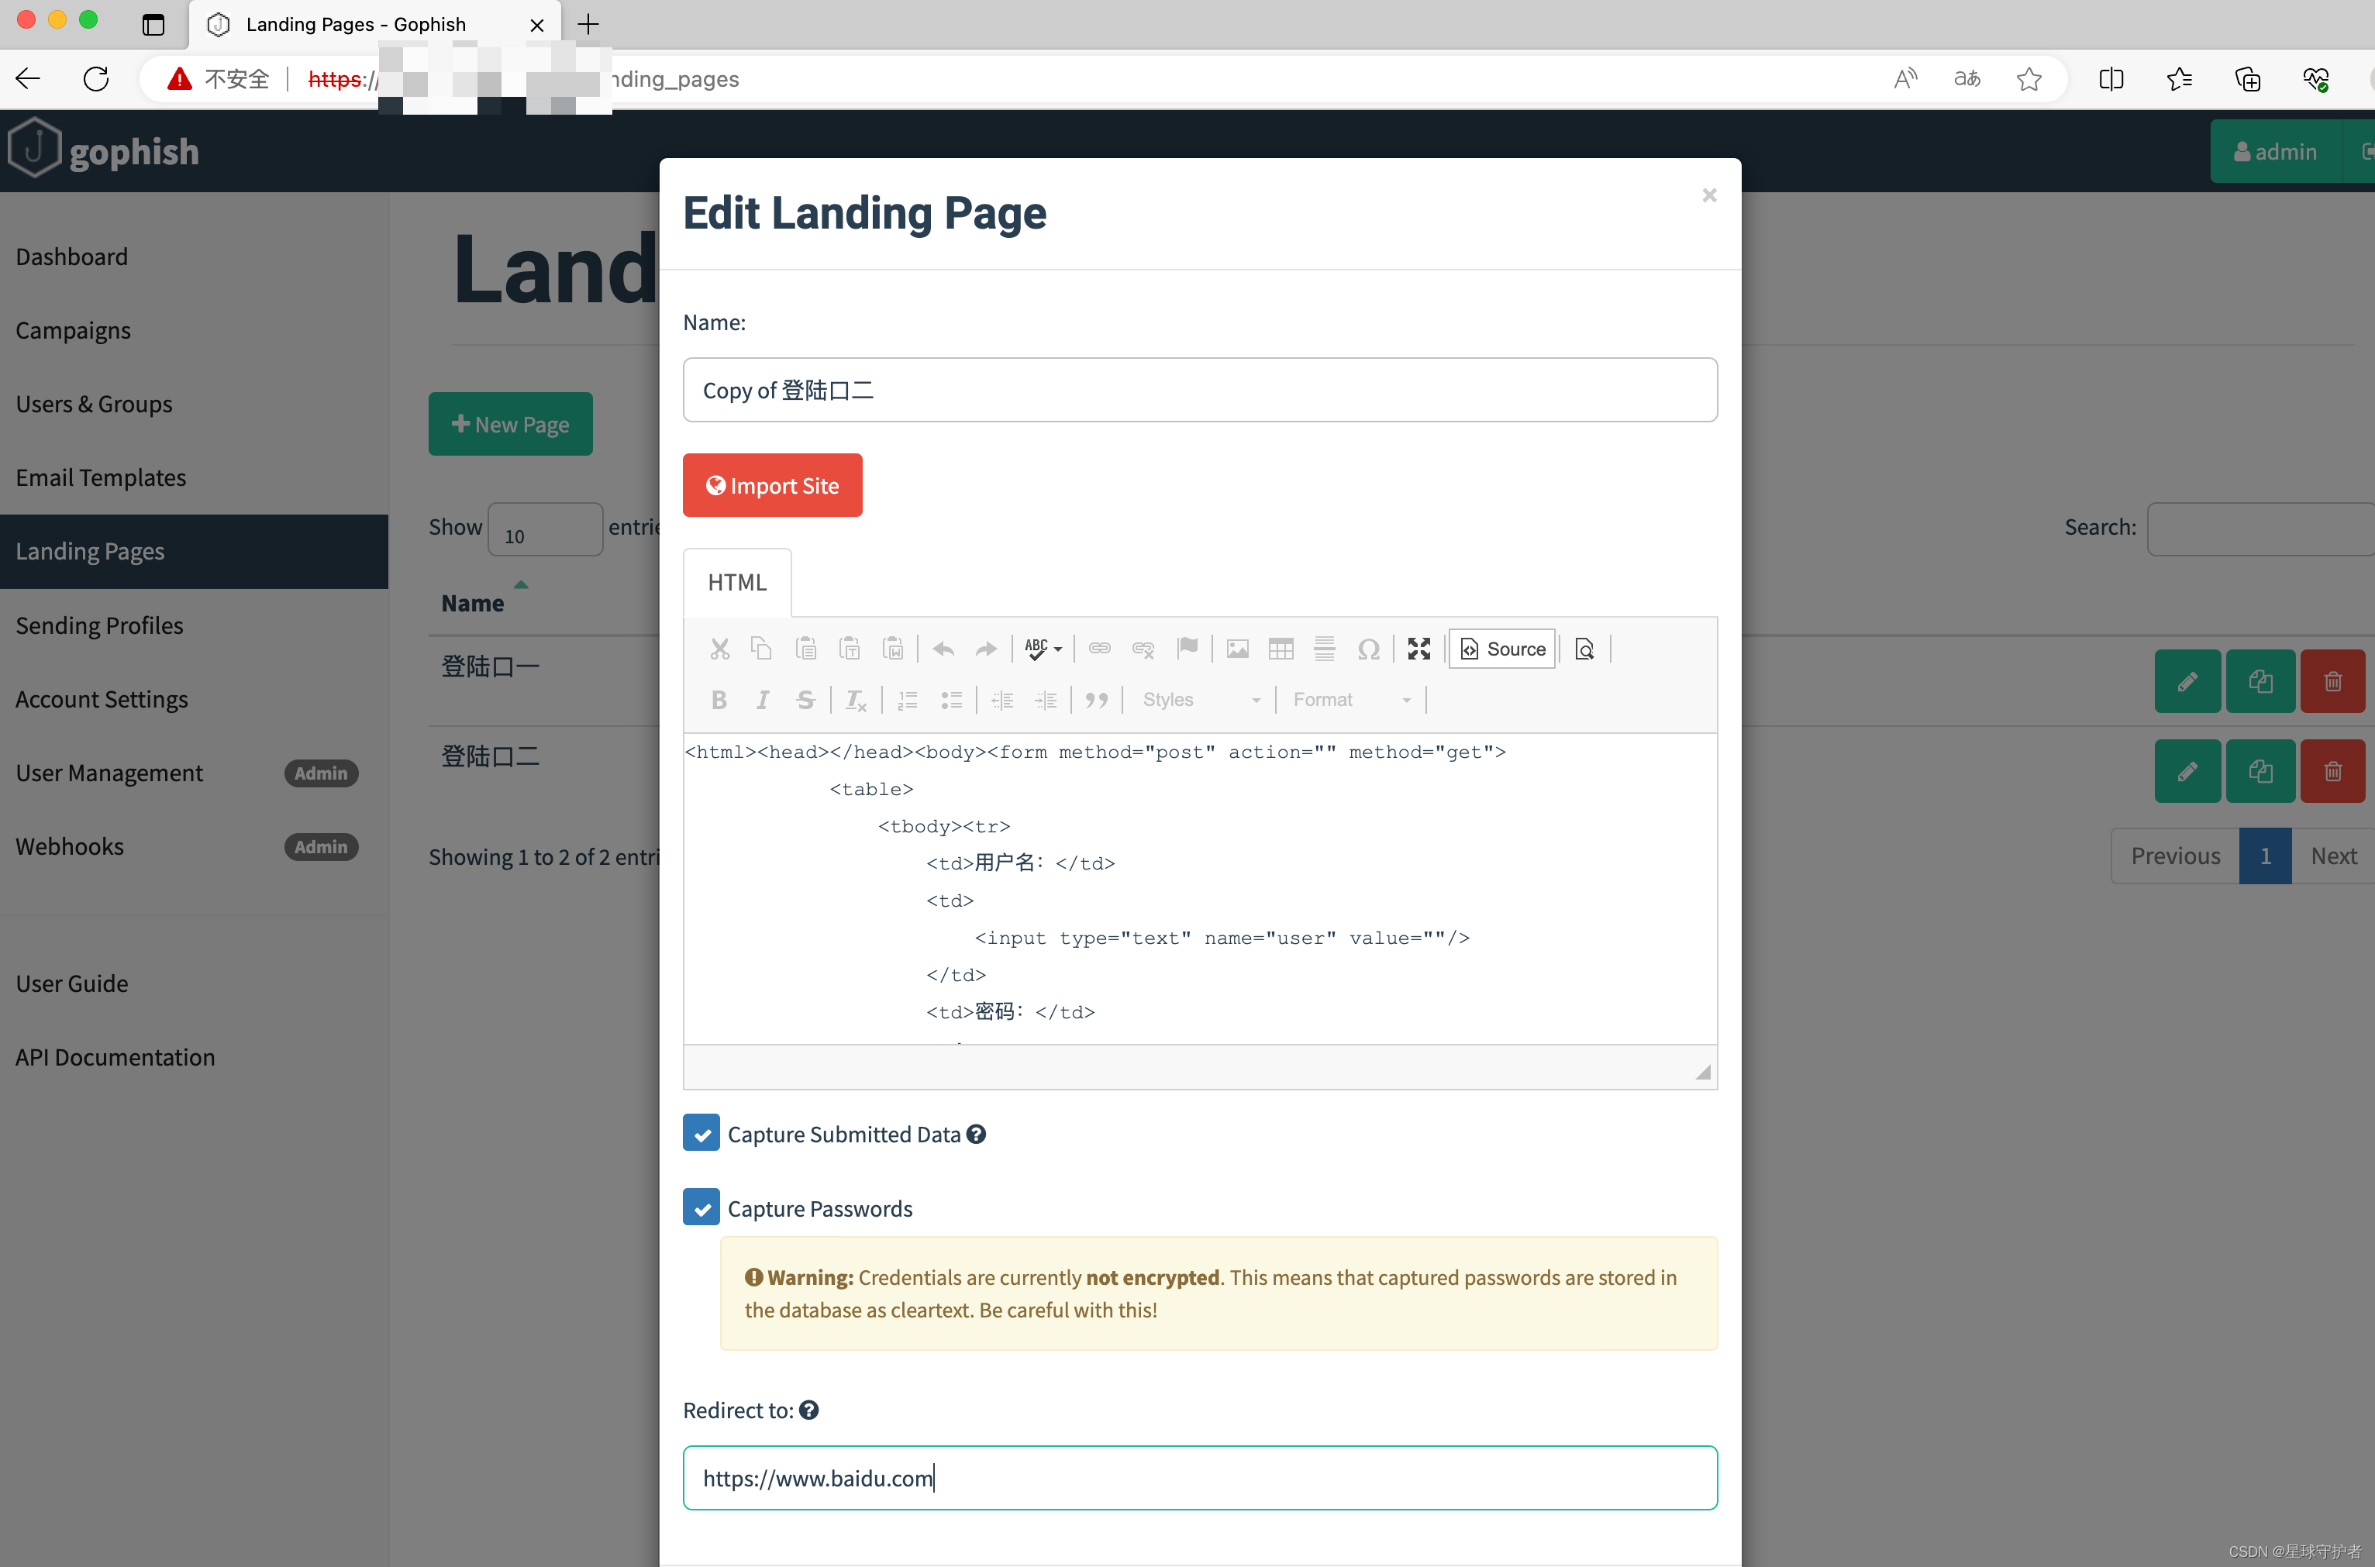Open the Styles dropdown
Viewport: 2375px width, 1567px height.
click(1201, 701)
